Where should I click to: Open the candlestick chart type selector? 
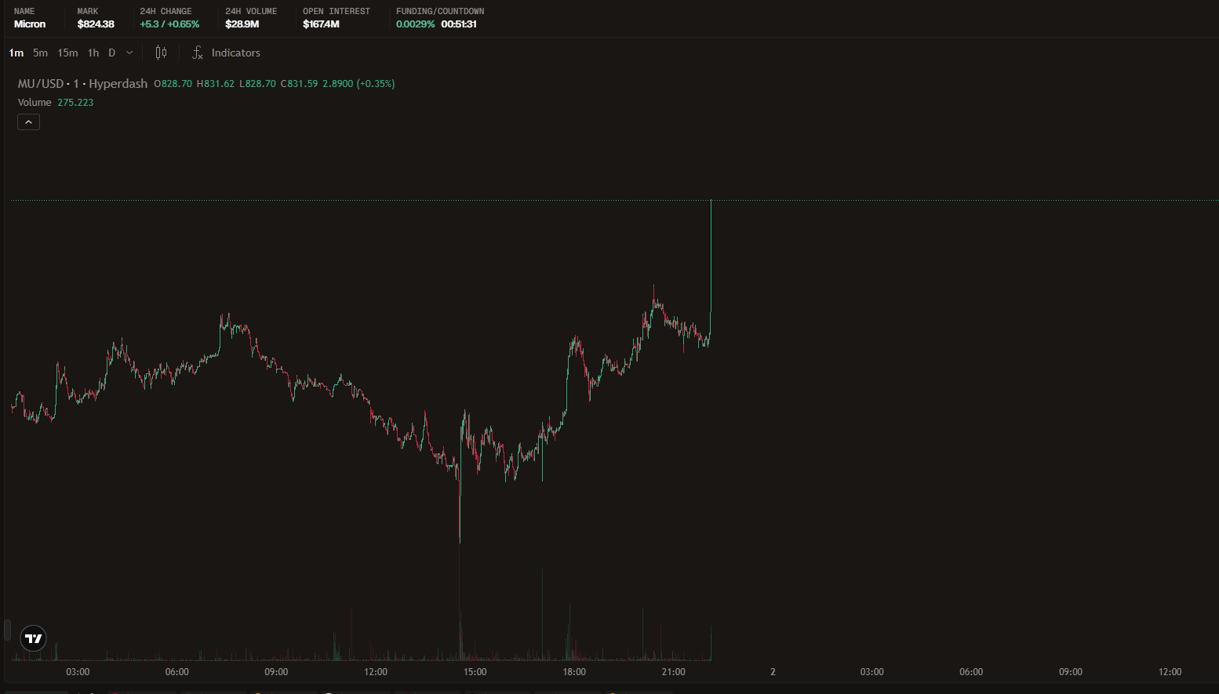tap(161, 53)
